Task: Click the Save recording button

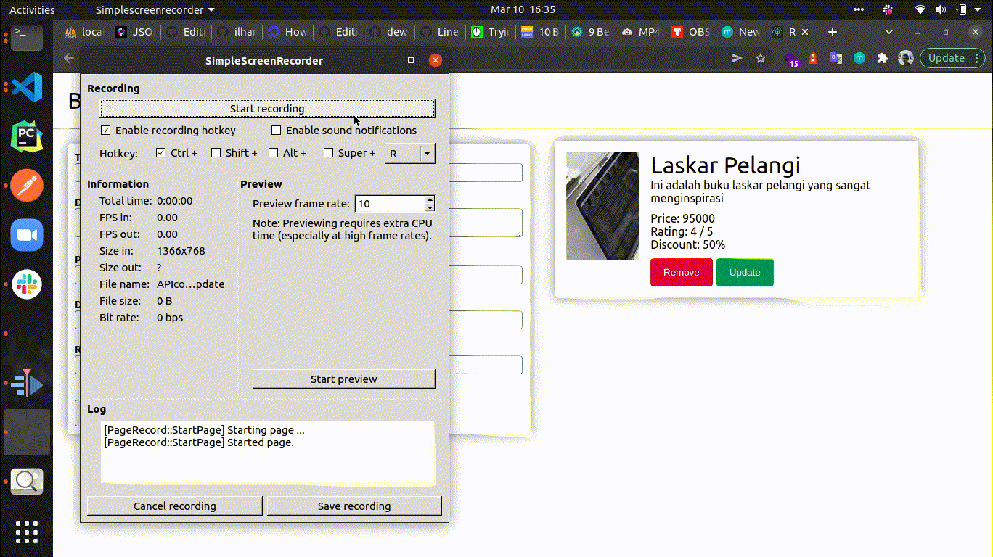Action: point(354,506)
